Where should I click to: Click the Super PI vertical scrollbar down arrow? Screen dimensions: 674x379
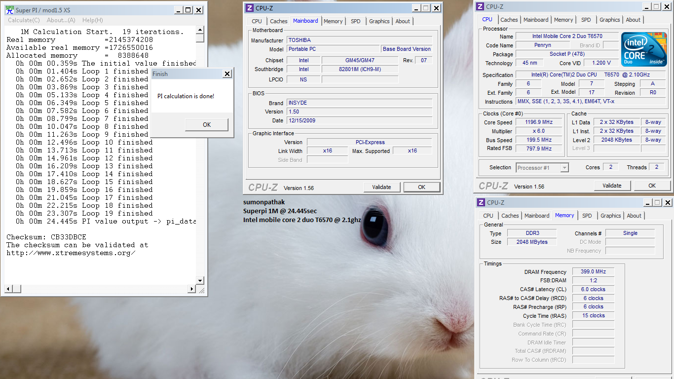pyautogui.click(x=200, y=280)
